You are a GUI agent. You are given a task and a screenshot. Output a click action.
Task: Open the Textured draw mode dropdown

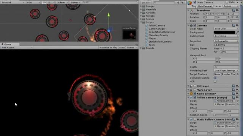point(13,3)
